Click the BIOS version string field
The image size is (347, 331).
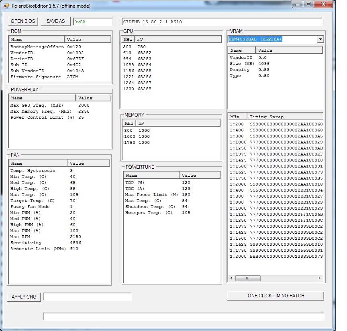click(222, 22)
